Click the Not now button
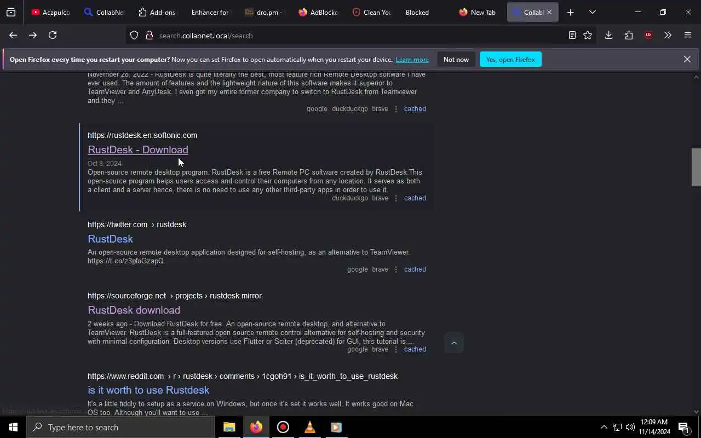 click(456, 59)
